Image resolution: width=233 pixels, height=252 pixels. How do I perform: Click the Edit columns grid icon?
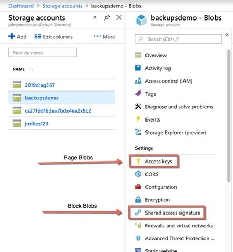click(38, 36)
